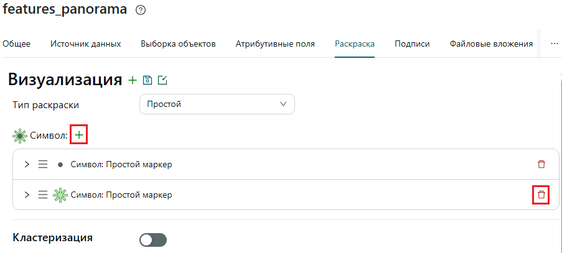Viewport: 562px width, 253px height.
Task: Add a new symbol layer
Action: click(79, 136)
